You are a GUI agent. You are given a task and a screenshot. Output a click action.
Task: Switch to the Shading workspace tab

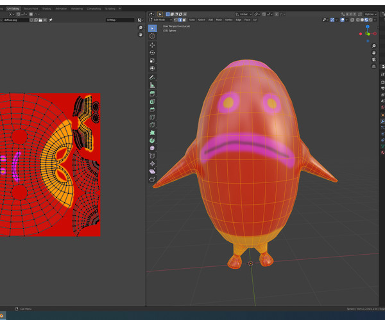(x=47, y=9)
